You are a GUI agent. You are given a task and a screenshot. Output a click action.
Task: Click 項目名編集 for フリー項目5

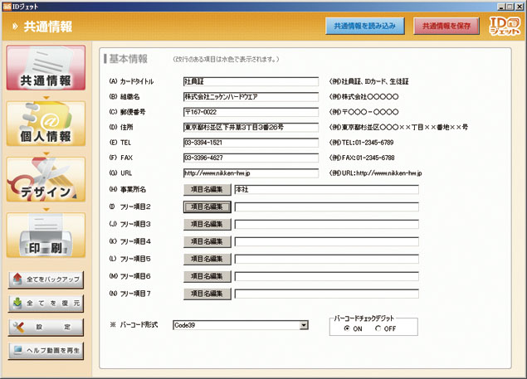coord(207,259)
